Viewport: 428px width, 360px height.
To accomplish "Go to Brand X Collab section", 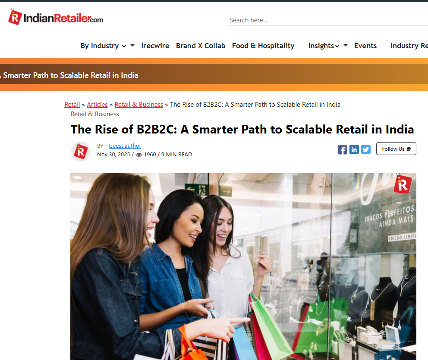I will pos(201,46).
